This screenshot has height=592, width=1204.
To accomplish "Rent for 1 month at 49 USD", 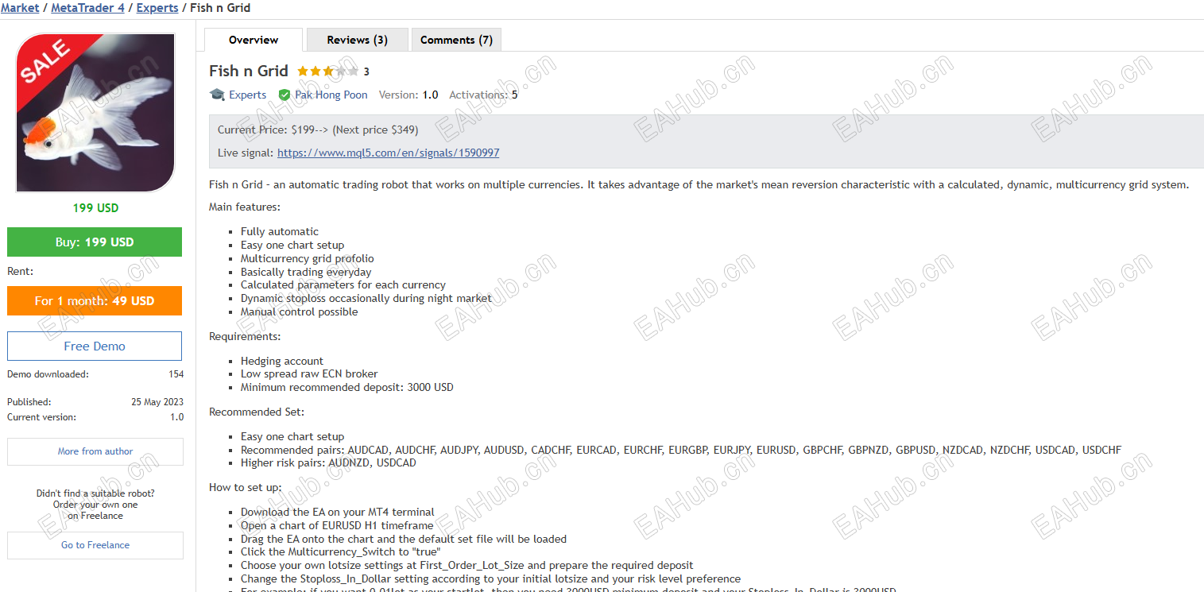I will (95, 300).
